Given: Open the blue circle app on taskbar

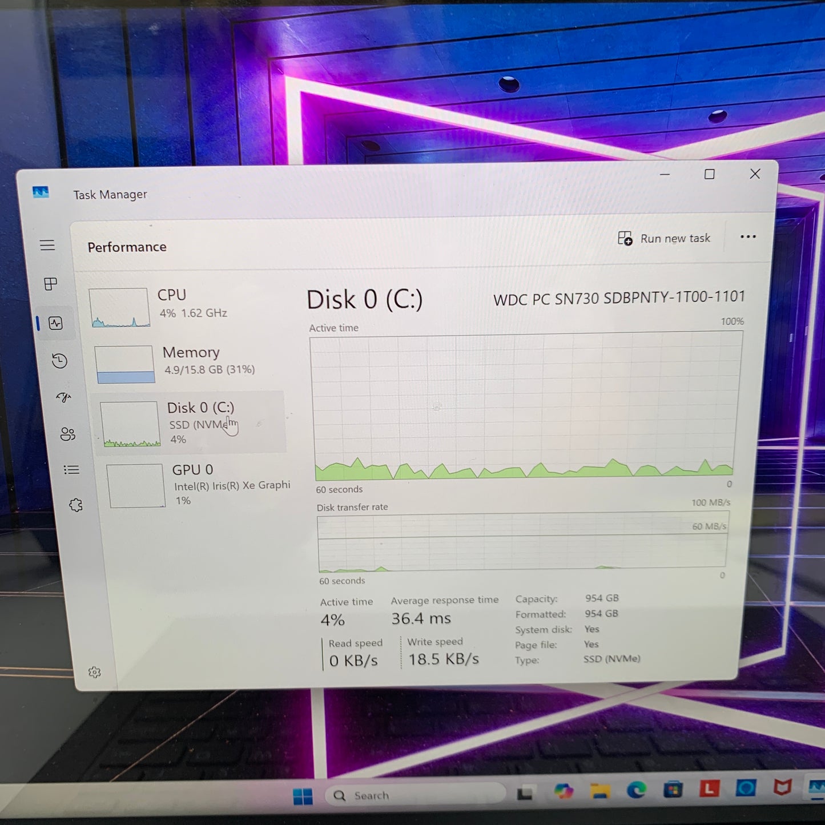Looking at the screenshot, I should pyautogui.click(x=746, y=788).
